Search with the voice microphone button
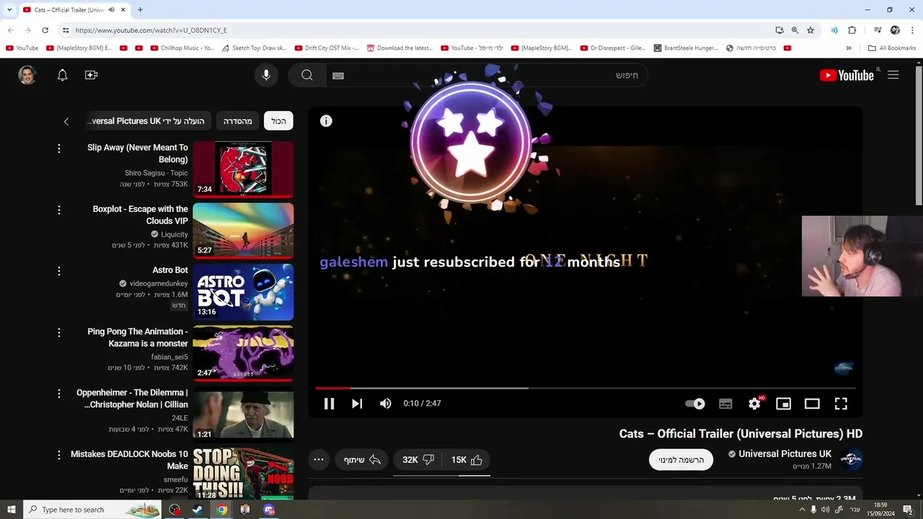923x519 pixels. tap(266, 75)
